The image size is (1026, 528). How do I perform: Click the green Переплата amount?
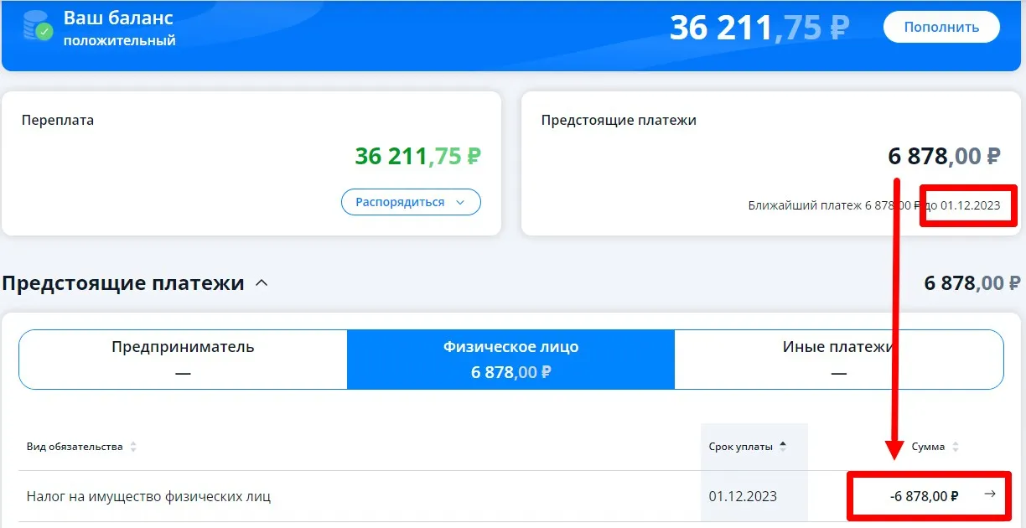(417, 156)
